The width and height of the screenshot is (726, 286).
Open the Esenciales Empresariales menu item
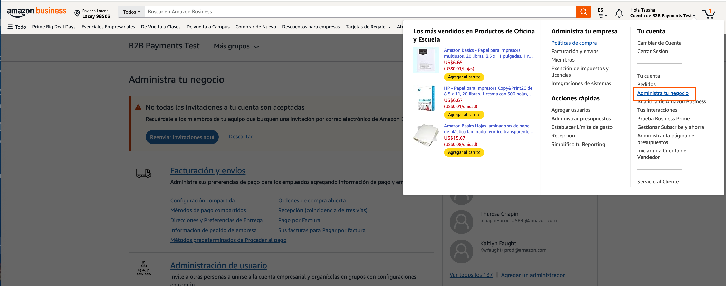coord(108,27)
